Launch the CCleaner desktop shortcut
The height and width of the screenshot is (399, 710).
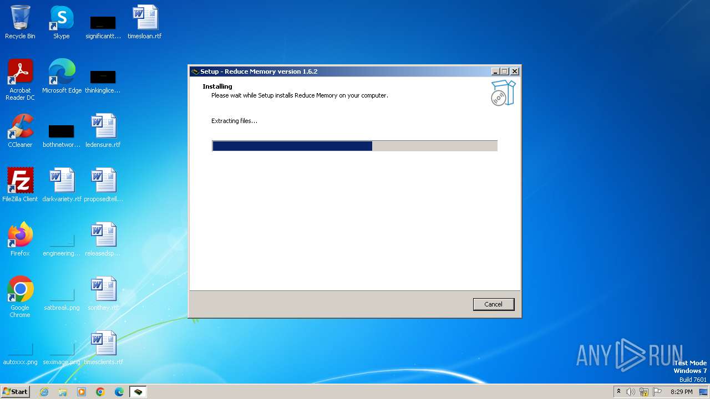pyautogui.click(x=20, y=131)
